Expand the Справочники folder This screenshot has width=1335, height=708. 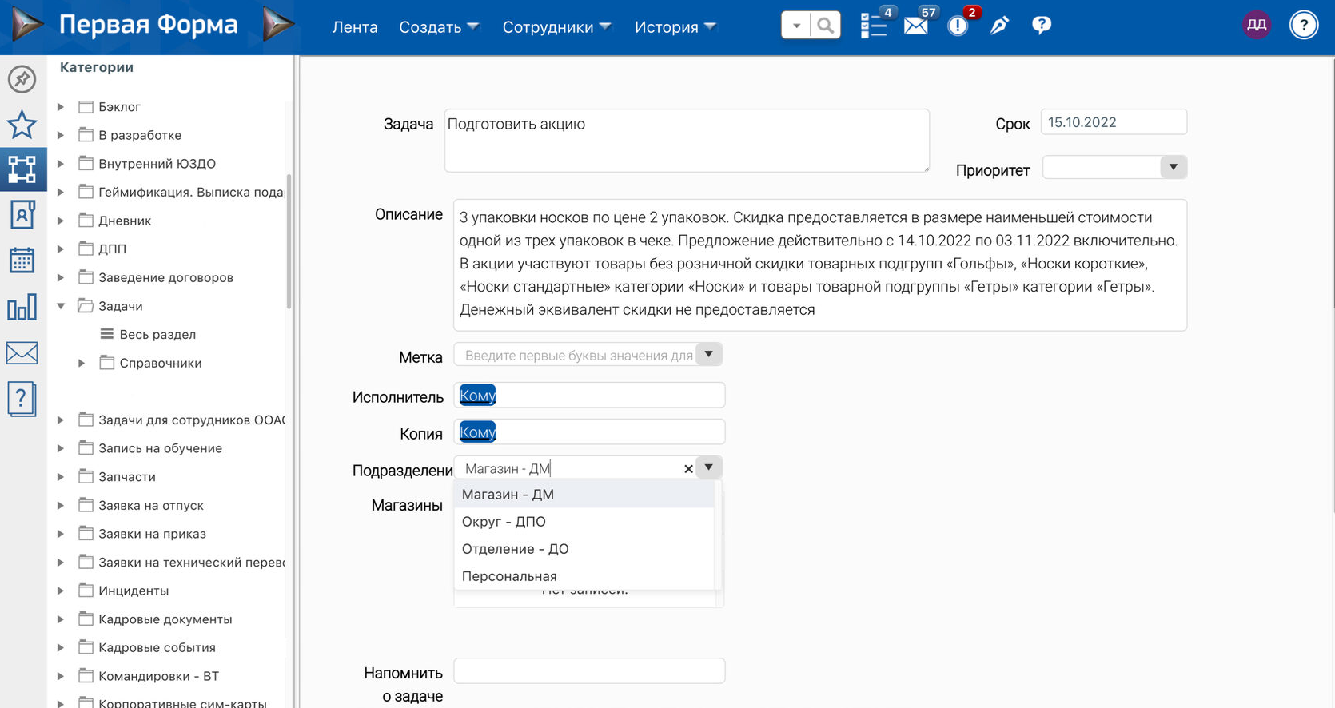[x=82, y=363]
